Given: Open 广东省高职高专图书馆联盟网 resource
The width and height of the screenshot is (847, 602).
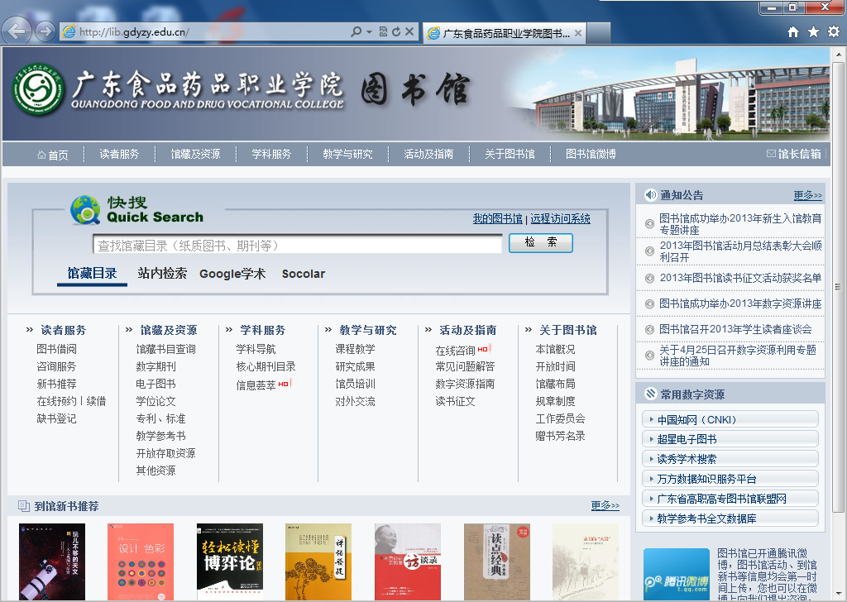Looking at the screenshot, I should pyautogui.click(x=730, y=499).
